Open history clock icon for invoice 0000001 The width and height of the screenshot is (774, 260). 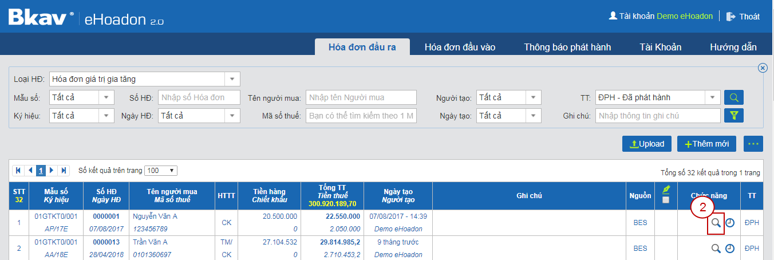coord(730,223)
